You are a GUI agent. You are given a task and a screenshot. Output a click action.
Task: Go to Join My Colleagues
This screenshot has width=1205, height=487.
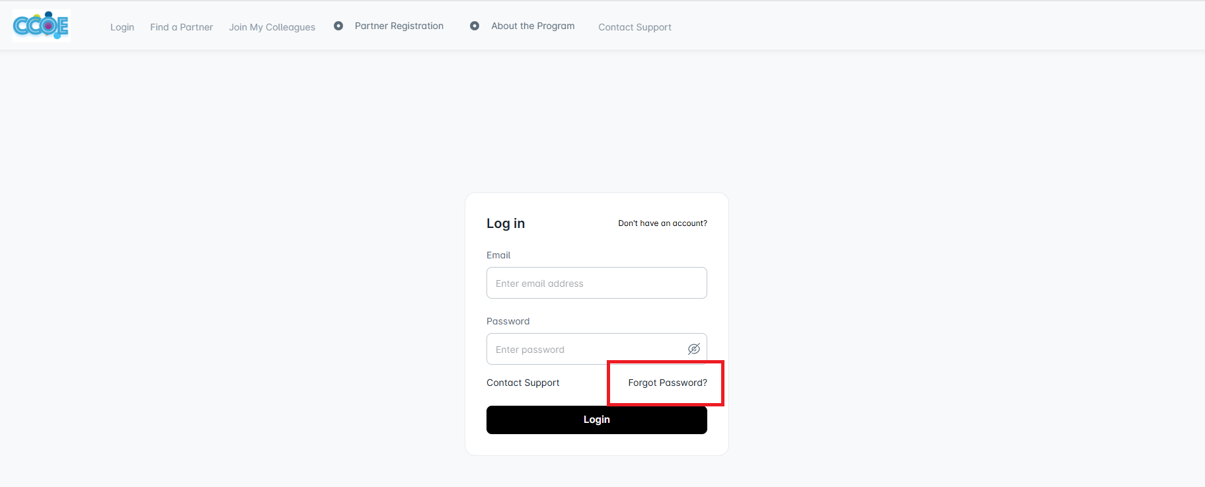pos(272,27)
